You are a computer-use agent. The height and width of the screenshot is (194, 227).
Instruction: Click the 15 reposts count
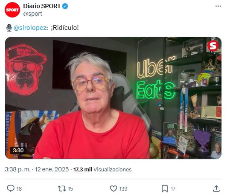pyautogui.click(x=70, y=189)
